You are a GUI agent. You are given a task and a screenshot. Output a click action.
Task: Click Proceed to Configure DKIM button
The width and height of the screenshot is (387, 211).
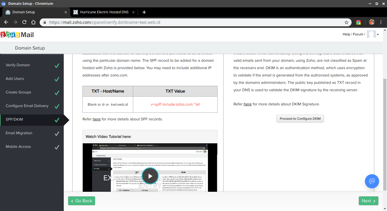click(x=300, y=119)
